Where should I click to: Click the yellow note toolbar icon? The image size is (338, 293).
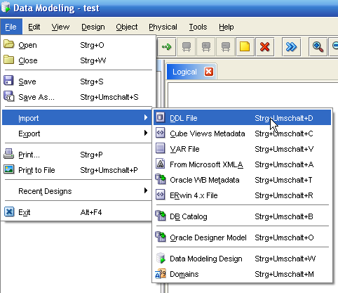point(245,47)
